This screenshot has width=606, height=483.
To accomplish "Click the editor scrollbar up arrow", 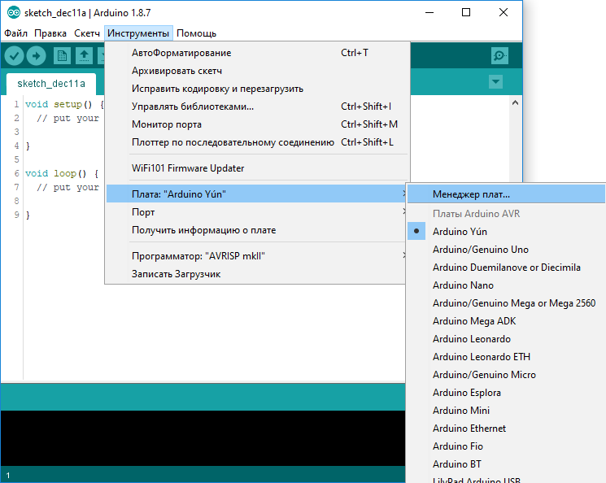I will (x=515, y=102).
